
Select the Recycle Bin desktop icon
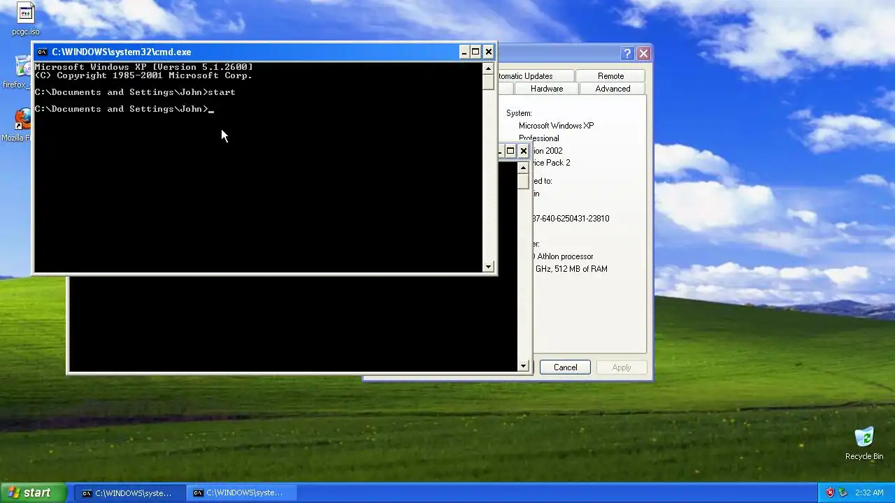tap(864, 443)
